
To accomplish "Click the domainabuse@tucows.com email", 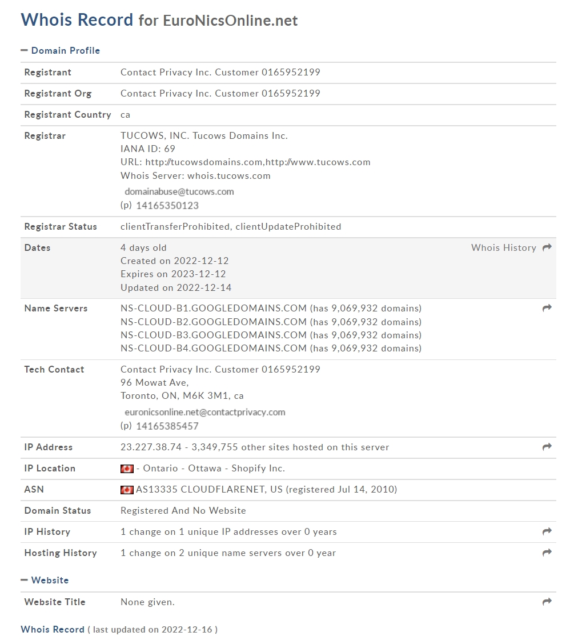I will [179, 192].
